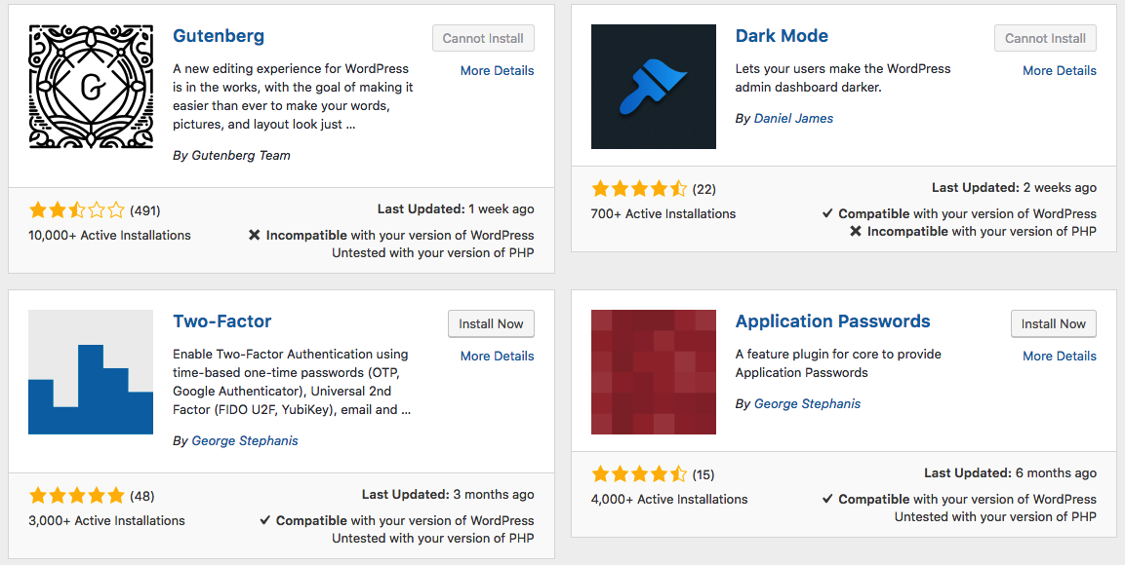Click 'Last Updated: 6 months ago' text
The width and height of the screenshot is (1125, 565).
pyautogui.click(x=1010, y=472)
